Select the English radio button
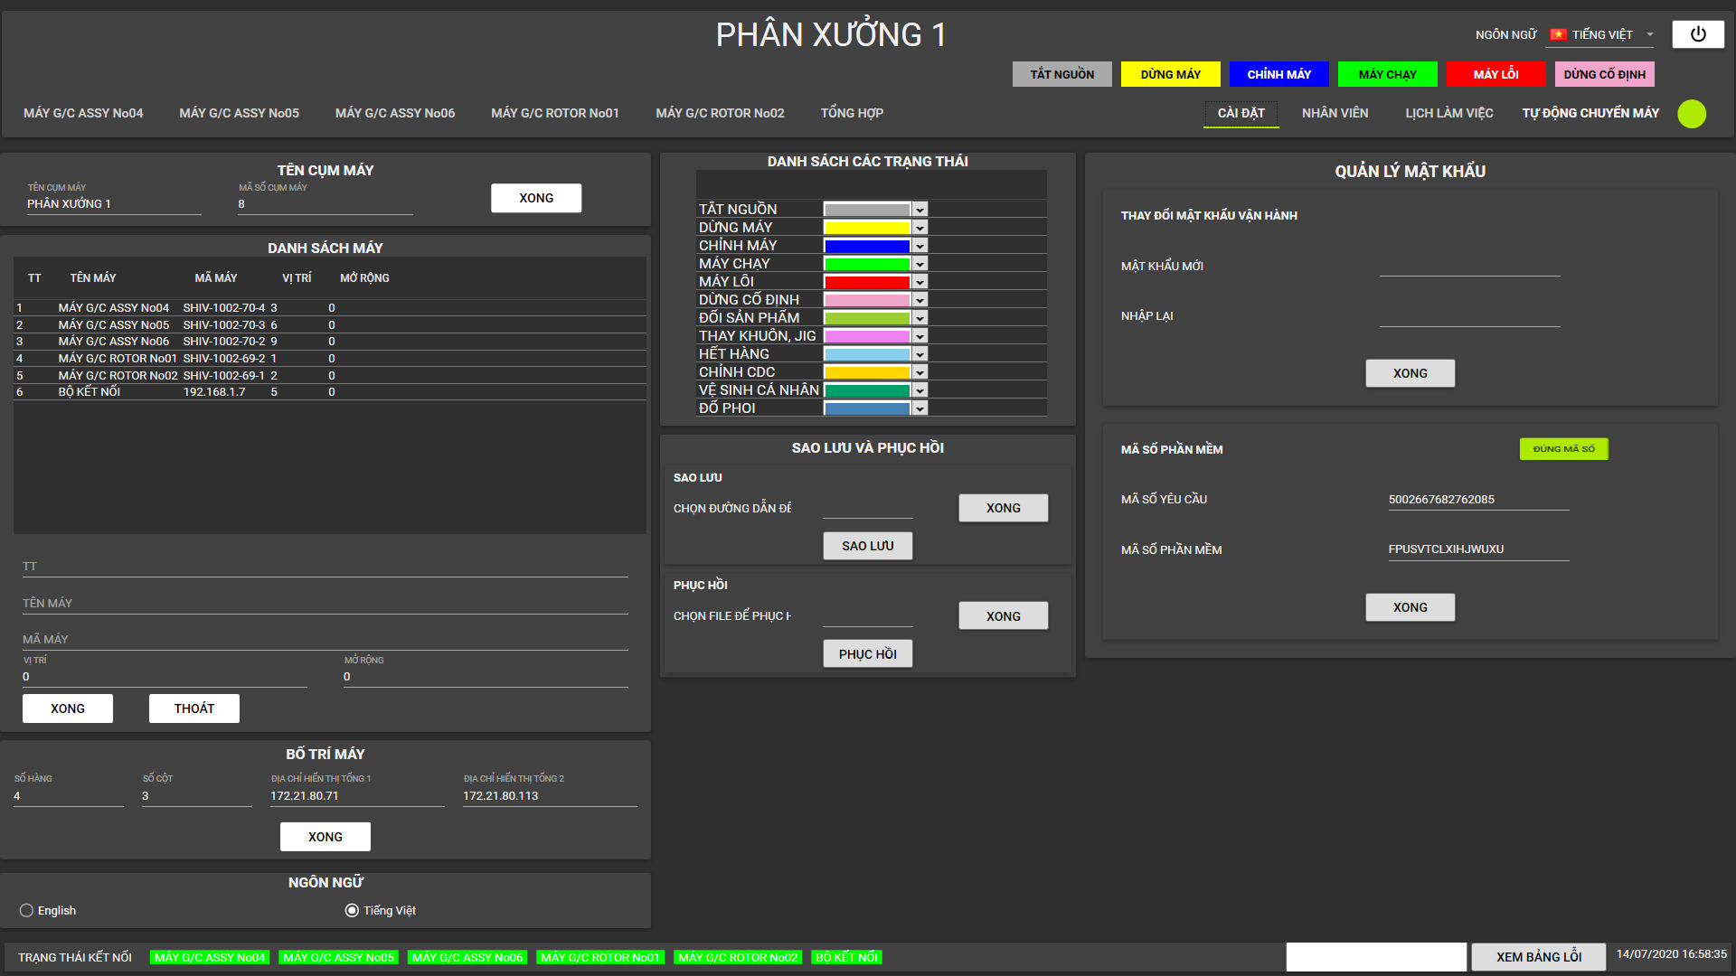The image size is (1736, 976). (x=26, y=910)
